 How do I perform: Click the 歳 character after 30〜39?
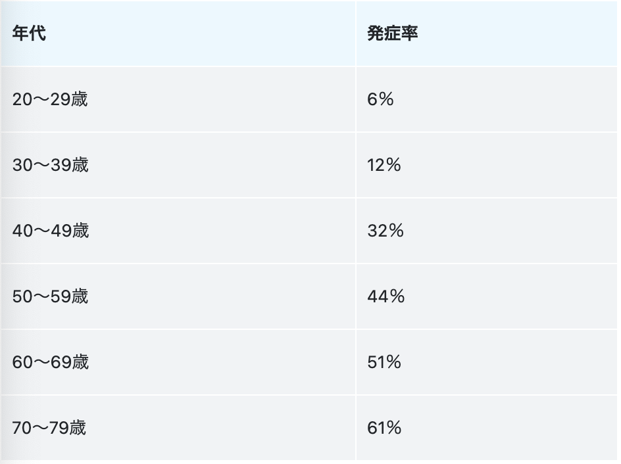tap(80, 165)
